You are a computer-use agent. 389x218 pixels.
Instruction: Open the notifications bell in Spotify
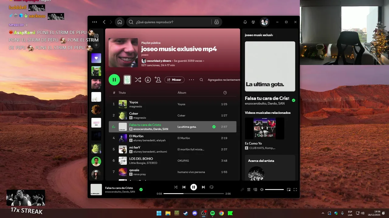245,22
